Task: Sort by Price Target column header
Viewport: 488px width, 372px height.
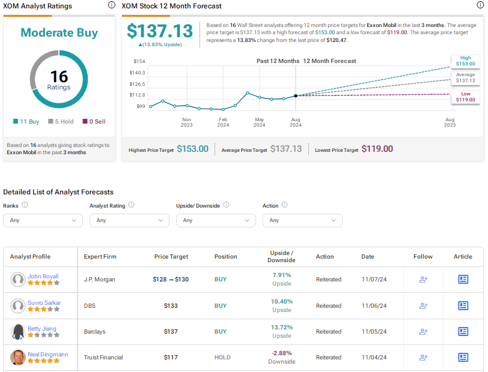Action: tap(171, 257)
